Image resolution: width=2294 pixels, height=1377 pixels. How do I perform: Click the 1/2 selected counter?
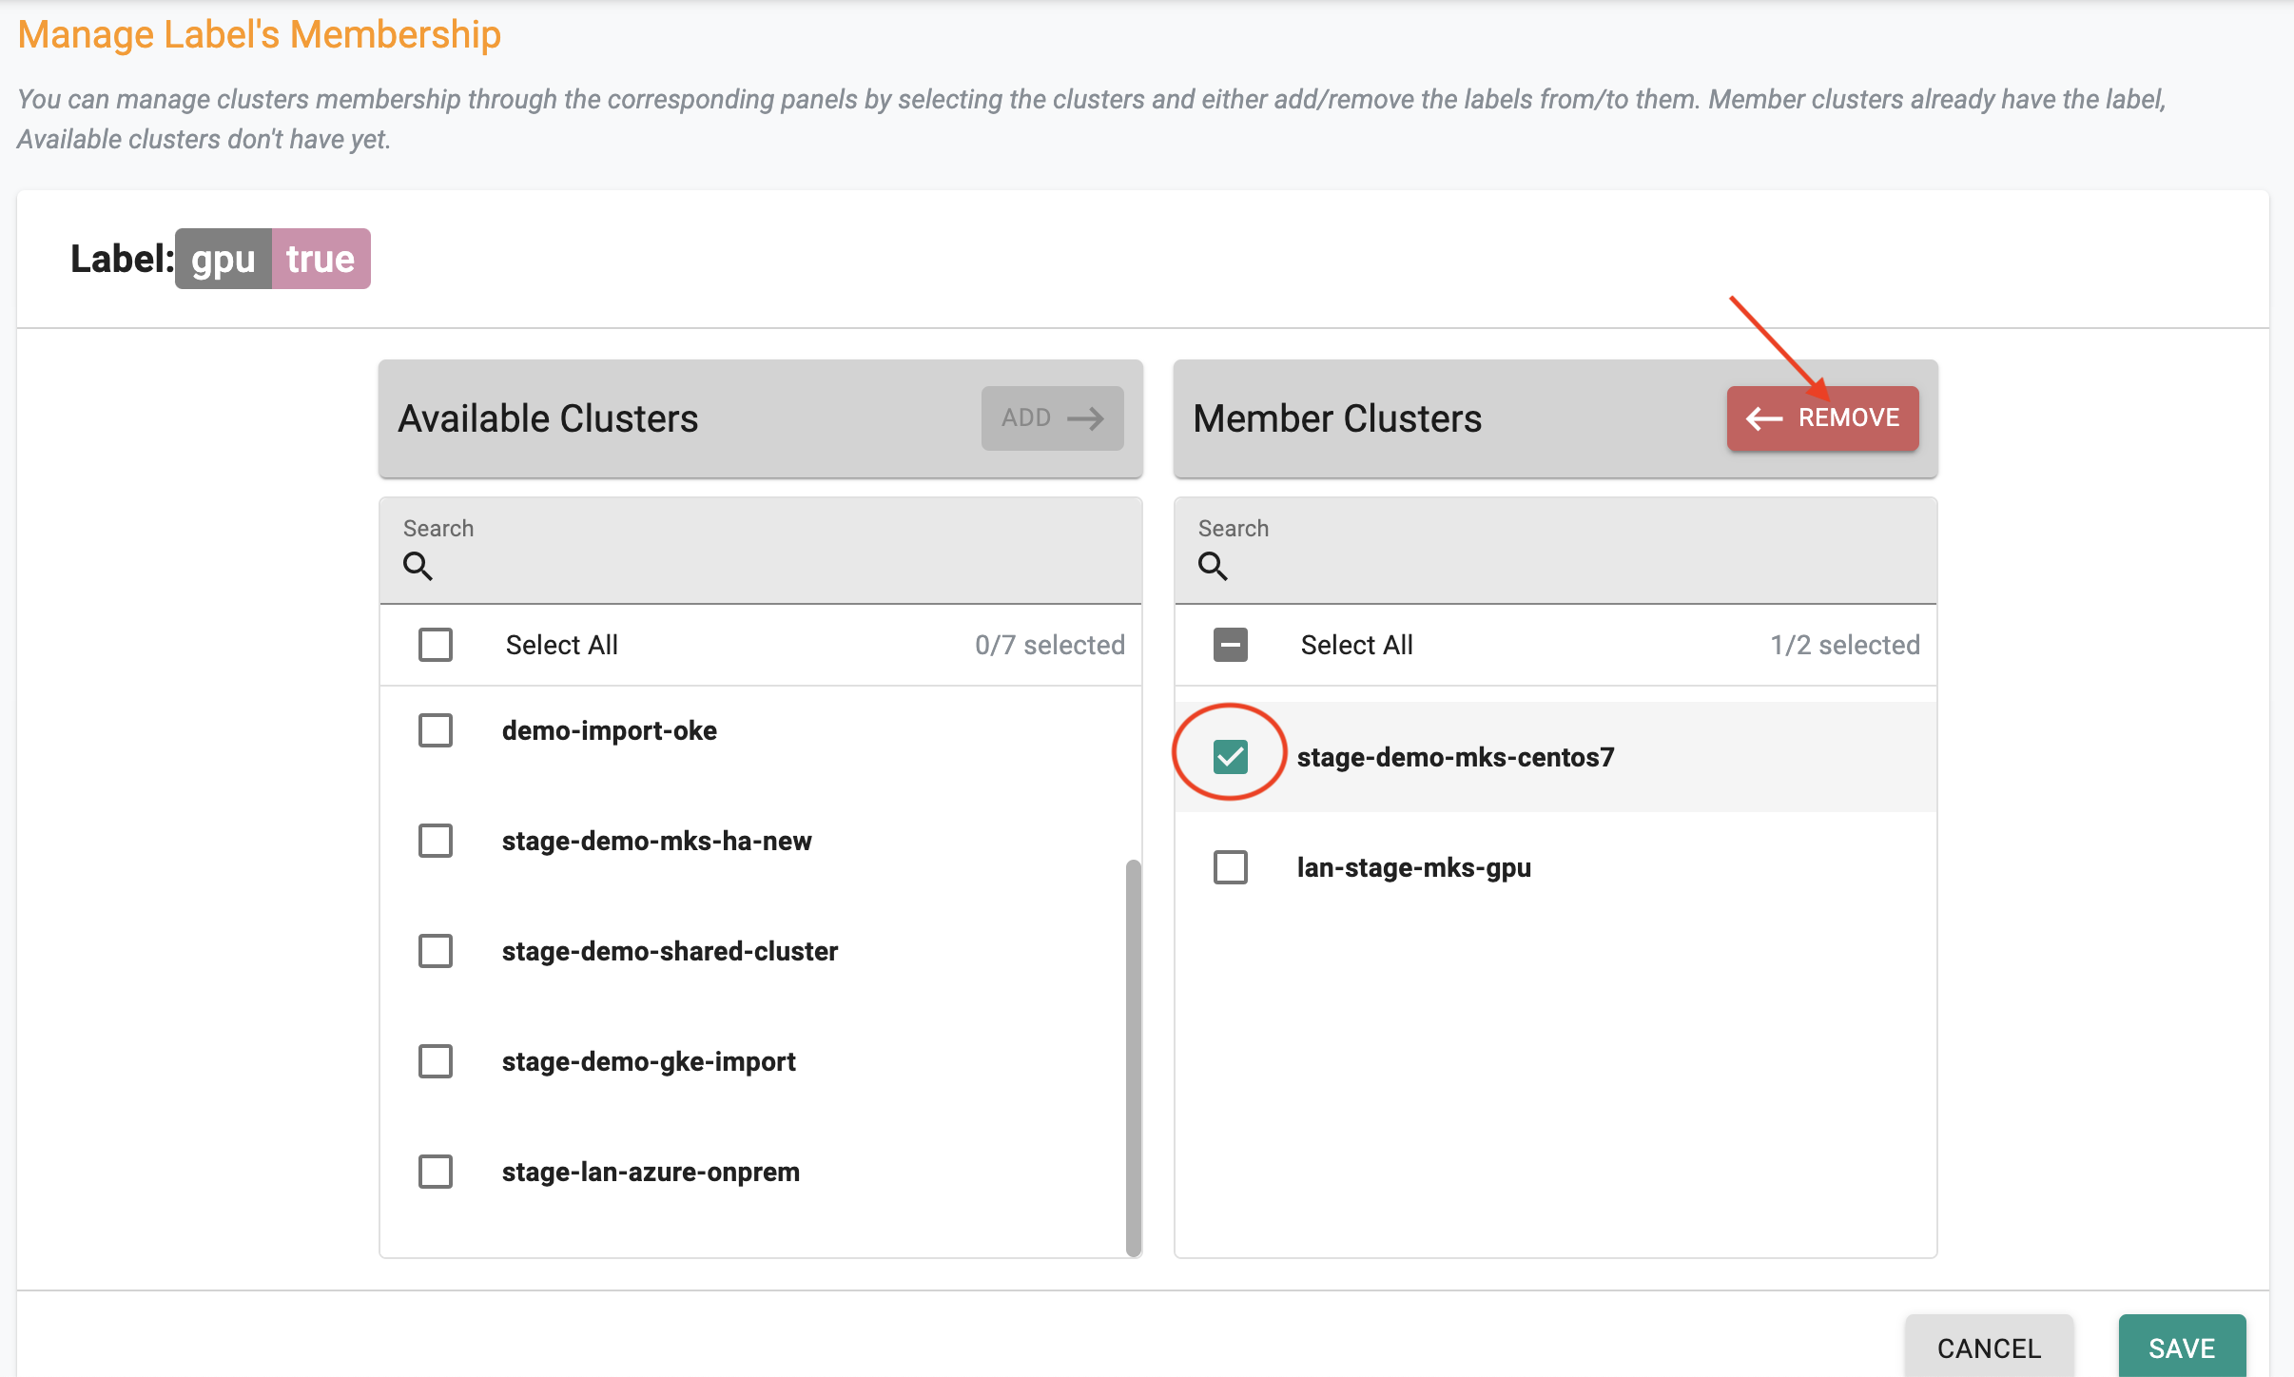coord(1845,645)
